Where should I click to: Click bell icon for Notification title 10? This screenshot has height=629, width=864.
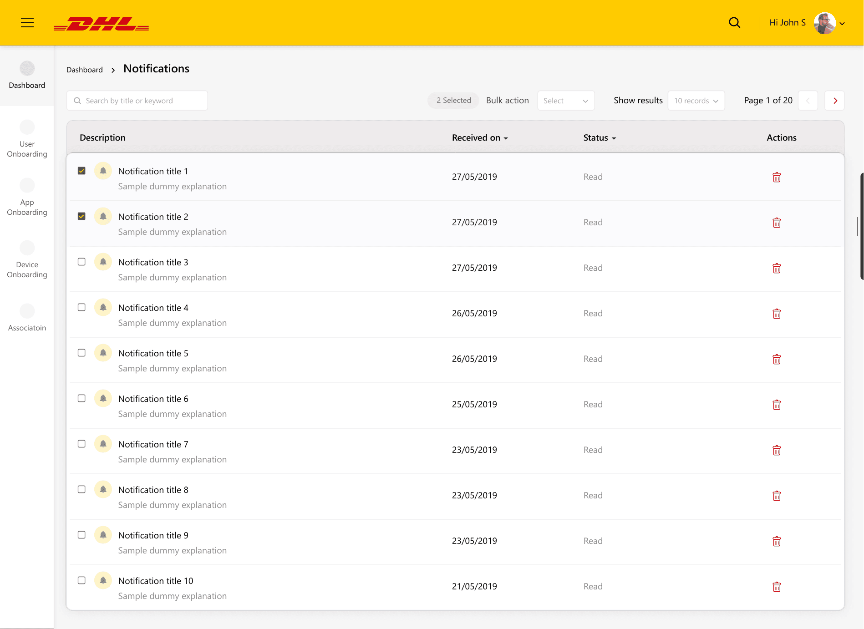[103, 580]
